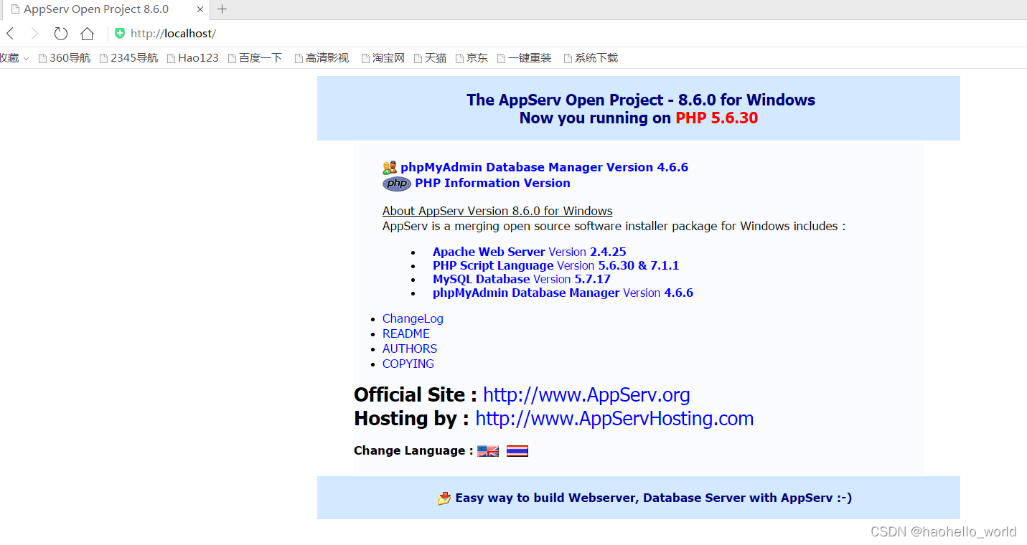The image size is (1027, 545).
Task: Open the 淘宝网 bookmark
Action: (387, 57)
